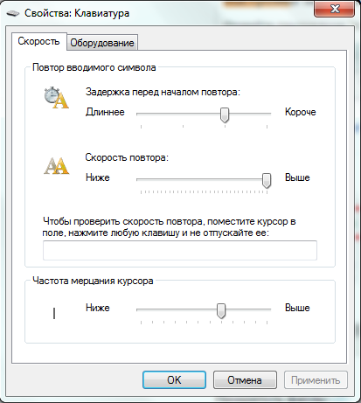Set repeat delay slider near Короче end
Viewport: 361px width, 403px height.
265,114
